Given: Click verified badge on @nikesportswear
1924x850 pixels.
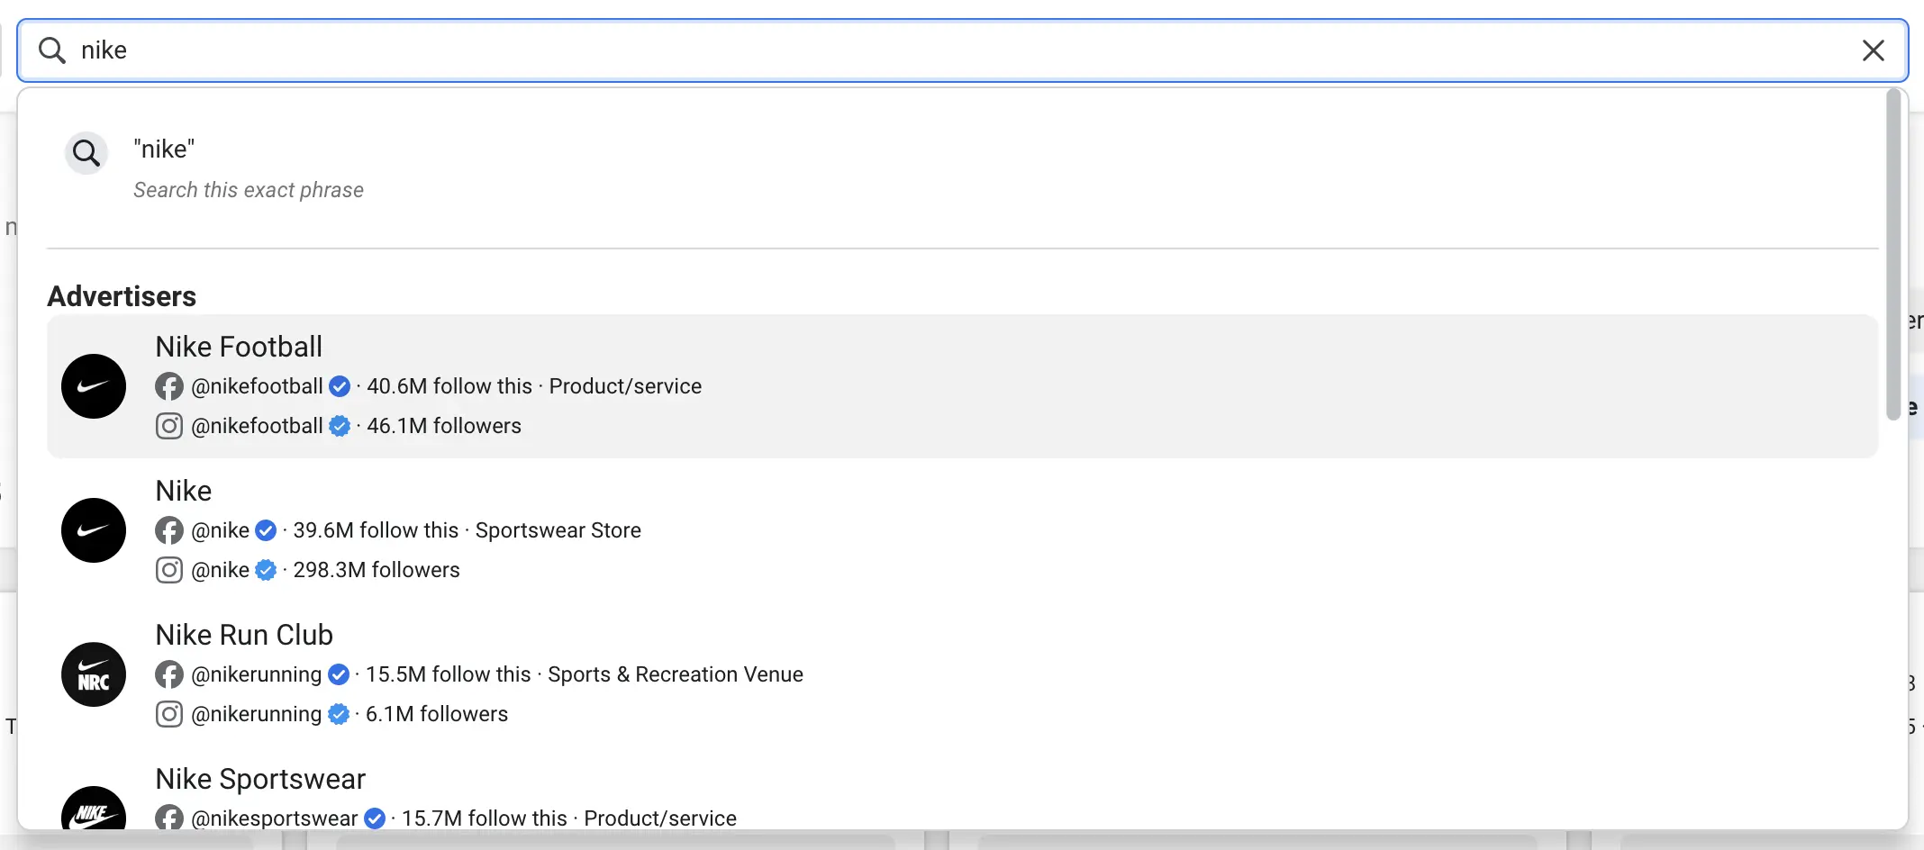Looking at the screenshot, I should pyautogui.click(x=375, y=818).
